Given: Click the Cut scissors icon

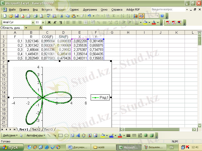Looking at the screenshot, I should (62, 16).
